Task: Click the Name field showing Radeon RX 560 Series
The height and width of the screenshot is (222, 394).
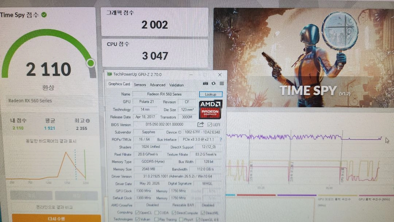Action: 164,94
